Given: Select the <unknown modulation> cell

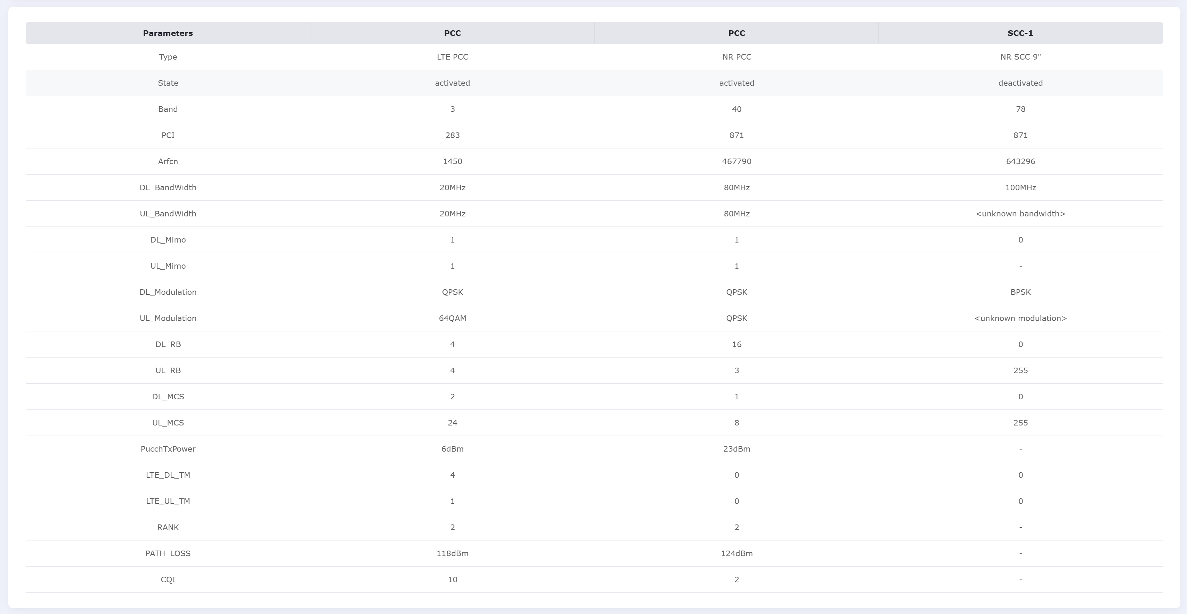Looking at the screenshot, I should tap(1020, 318).
